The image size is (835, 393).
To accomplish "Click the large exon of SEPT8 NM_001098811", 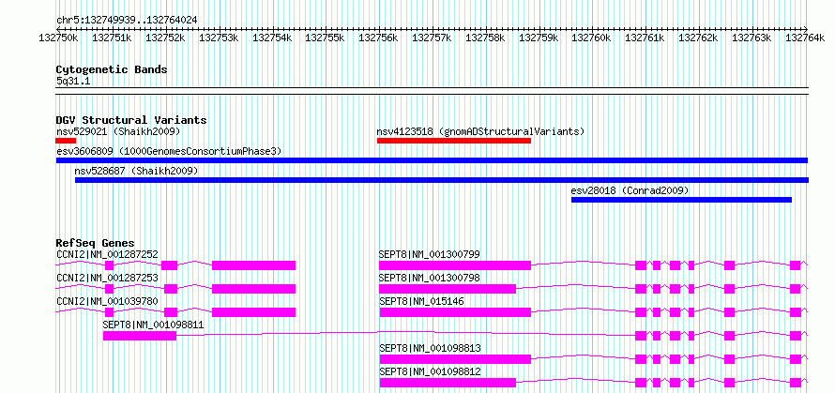I will point(140,336).
